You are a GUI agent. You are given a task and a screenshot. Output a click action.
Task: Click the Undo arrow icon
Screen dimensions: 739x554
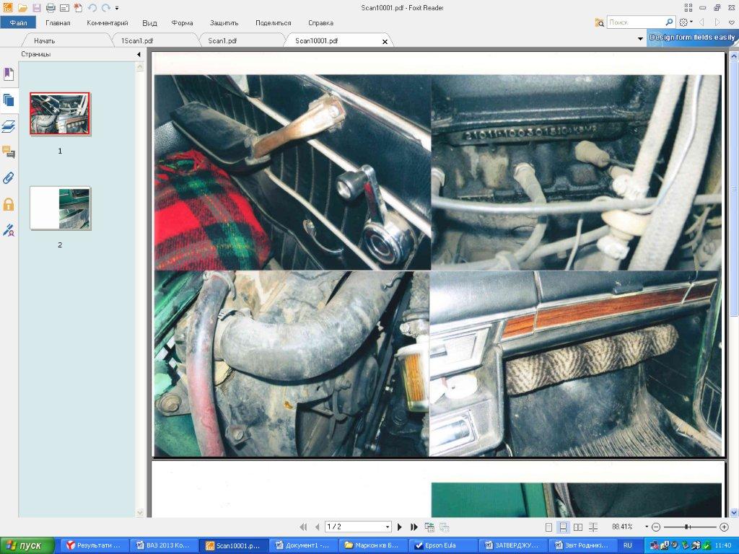coord(92,8)
